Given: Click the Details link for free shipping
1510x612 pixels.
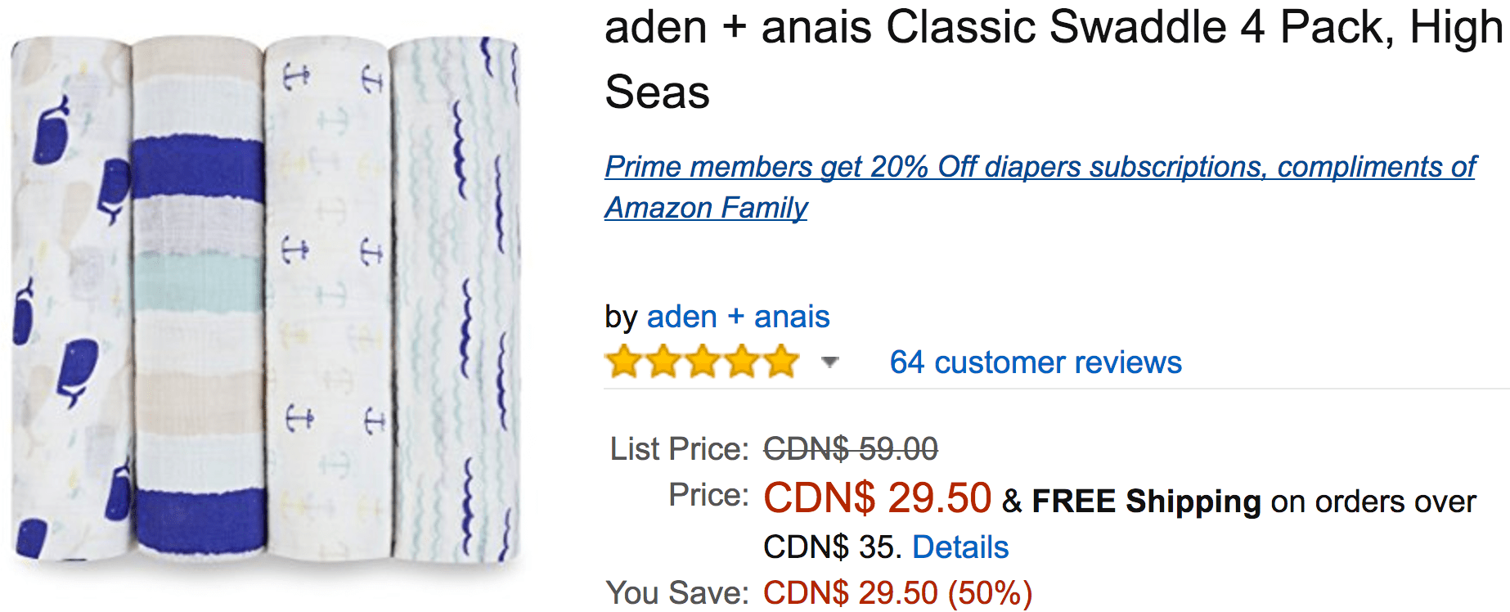Looking at the screenshot, I should click(960, 547).
